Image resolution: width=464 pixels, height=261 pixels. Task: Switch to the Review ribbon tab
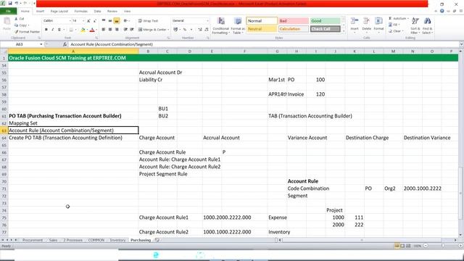tap(112, 11)
